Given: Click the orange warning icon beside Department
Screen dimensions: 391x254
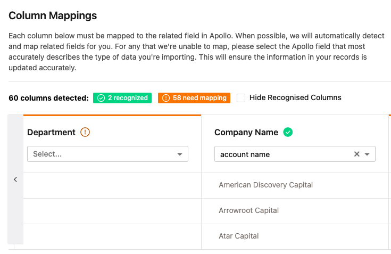Looking at the screenshot, I should (x=85, y=132).
